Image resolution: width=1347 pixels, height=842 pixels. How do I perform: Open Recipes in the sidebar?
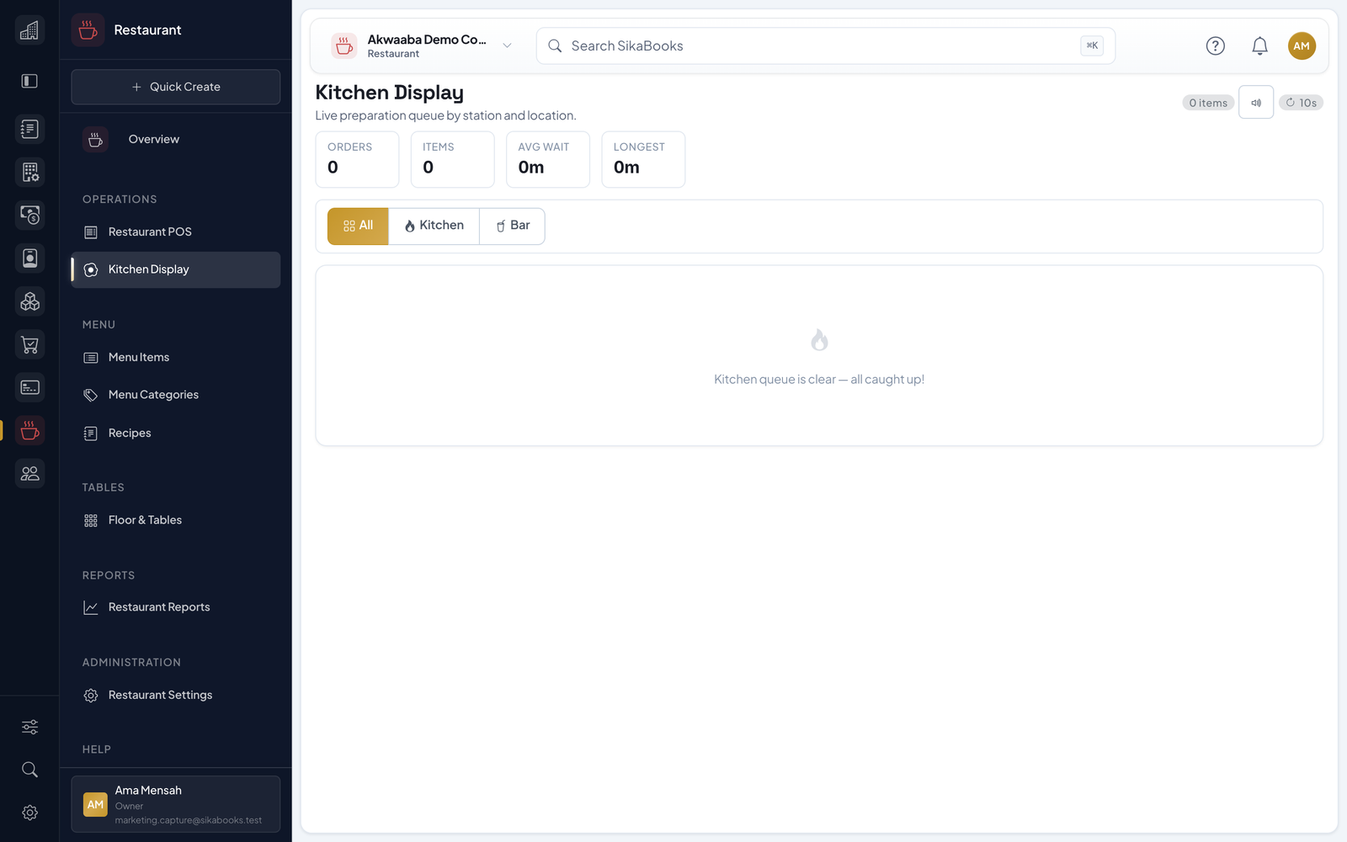[176, 433]
